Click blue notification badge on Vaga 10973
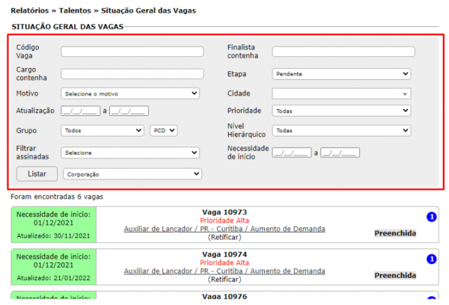This screenshot has height=305, width=449. 431,218
